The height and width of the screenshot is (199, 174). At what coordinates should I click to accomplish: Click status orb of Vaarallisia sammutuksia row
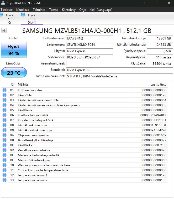pos(4,150)
